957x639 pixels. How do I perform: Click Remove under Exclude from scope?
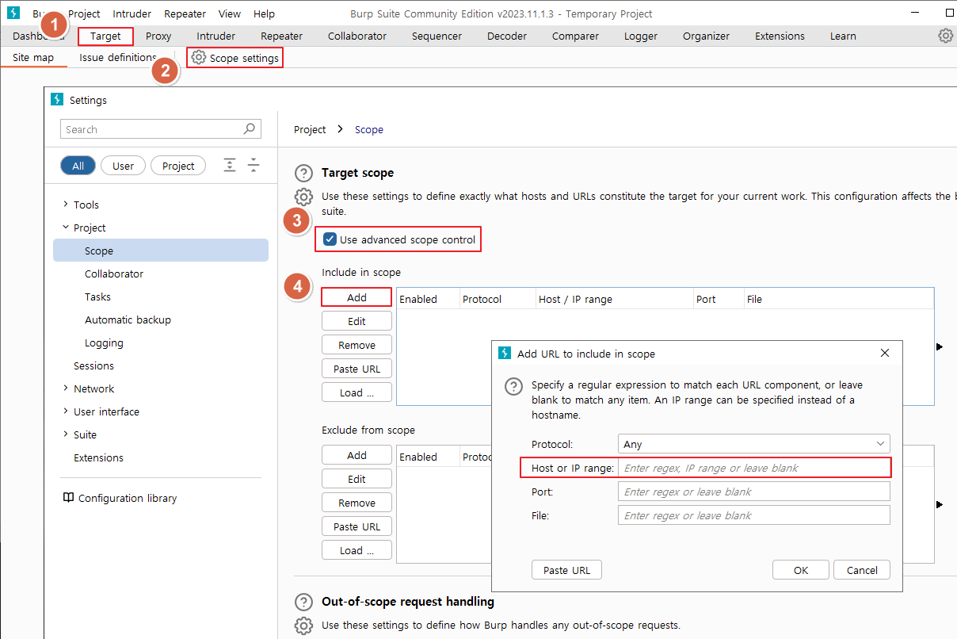click(x=356, y=503)
